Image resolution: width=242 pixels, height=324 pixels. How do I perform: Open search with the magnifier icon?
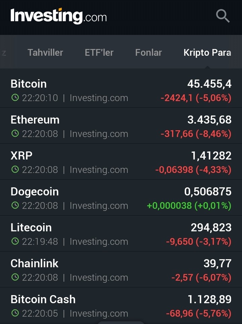click(223, 16)
